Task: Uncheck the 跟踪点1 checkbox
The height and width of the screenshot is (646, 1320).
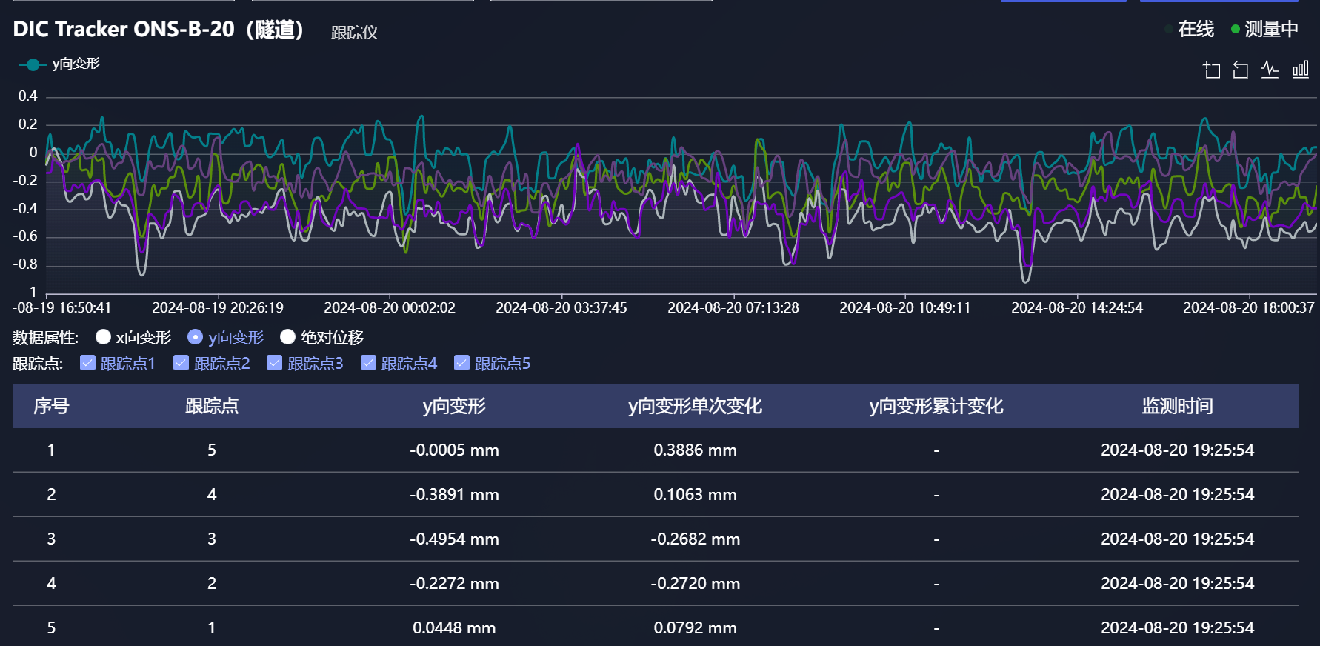Action: click(87, 363)
